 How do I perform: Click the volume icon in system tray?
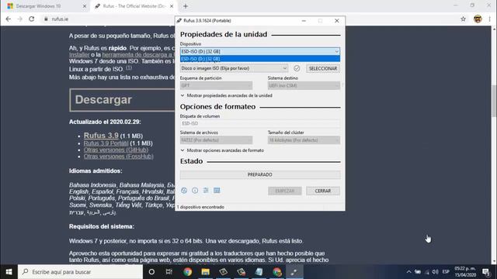pos(435,272)
